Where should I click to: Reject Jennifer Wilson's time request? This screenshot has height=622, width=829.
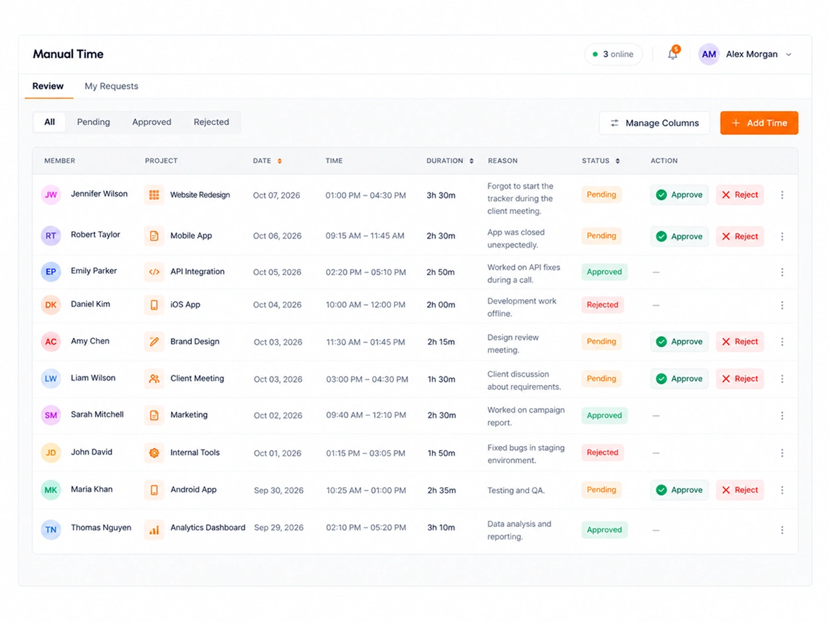click(740, 195)
